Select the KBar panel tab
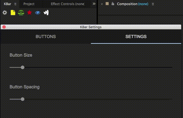Viewport: 183px width, 118px height. click(7, 4)
